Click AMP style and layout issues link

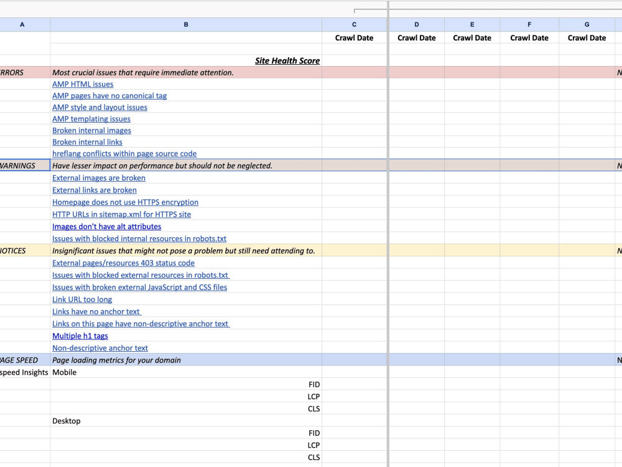click(x=100, y=107)
